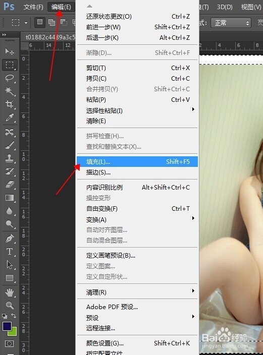Select the Brush tool
This screenshot has width=263, height=355.
[10, 145]
